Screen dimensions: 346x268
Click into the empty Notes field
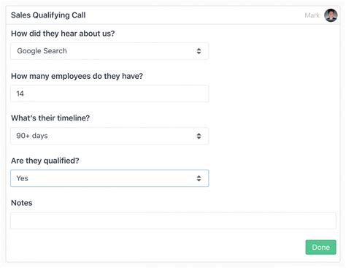173,221
